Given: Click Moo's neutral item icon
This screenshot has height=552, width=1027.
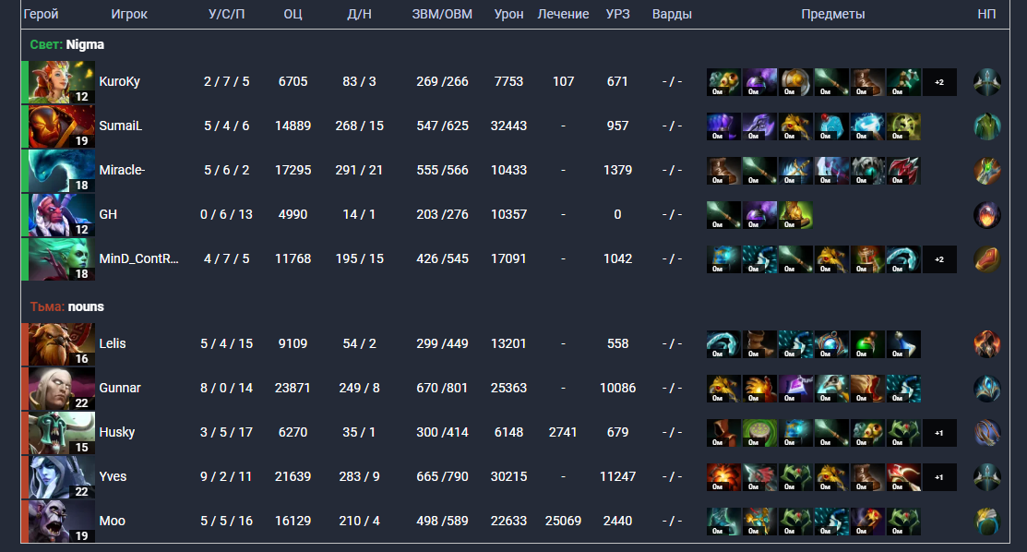Looking at the screenshot, I should coord(986,522).
